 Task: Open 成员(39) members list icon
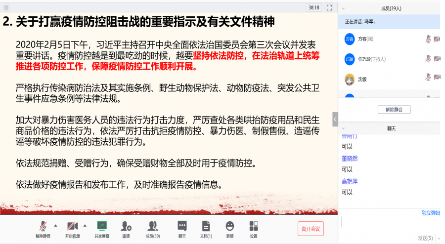[153, 226]
